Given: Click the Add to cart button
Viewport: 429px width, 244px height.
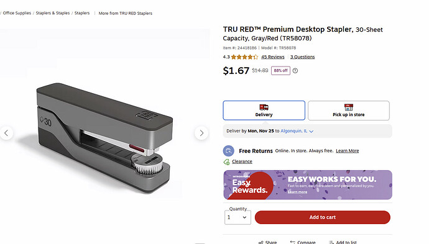Looking at the screenshot, I should [x=322, y=217].
